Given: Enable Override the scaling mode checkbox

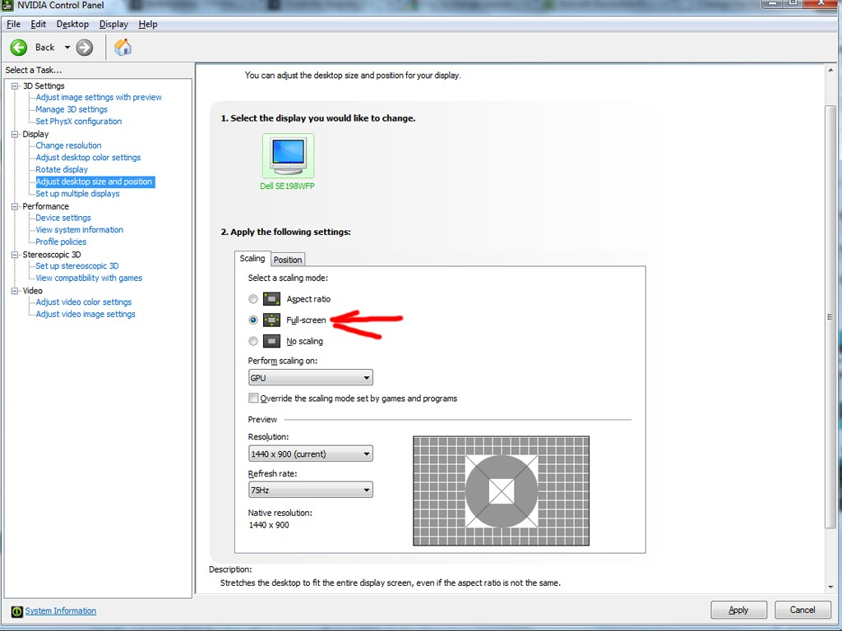Looking at the screenshot, I should pyautogui.click(x=253, y=398).
